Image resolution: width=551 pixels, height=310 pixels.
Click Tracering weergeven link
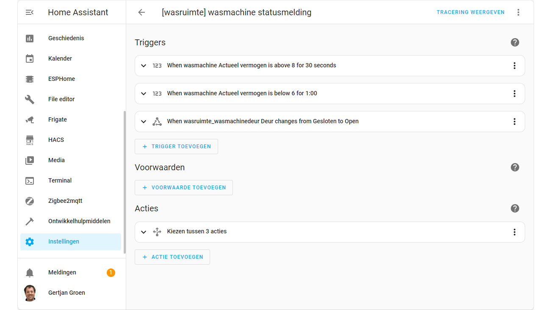(471, 12)
